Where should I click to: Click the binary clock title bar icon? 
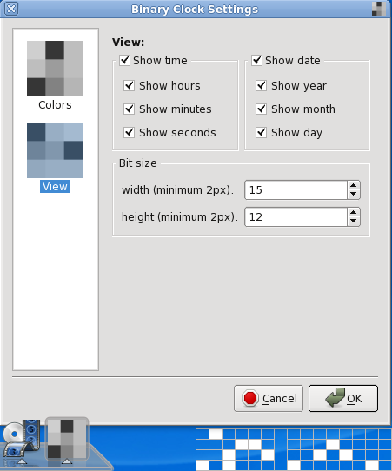pyautogui.click(x=378, y=9)
